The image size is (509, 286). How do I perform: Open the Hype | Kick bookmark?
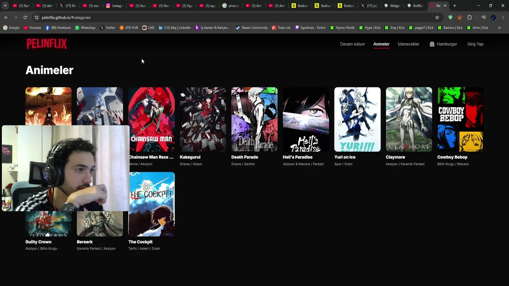pos(369,28)
